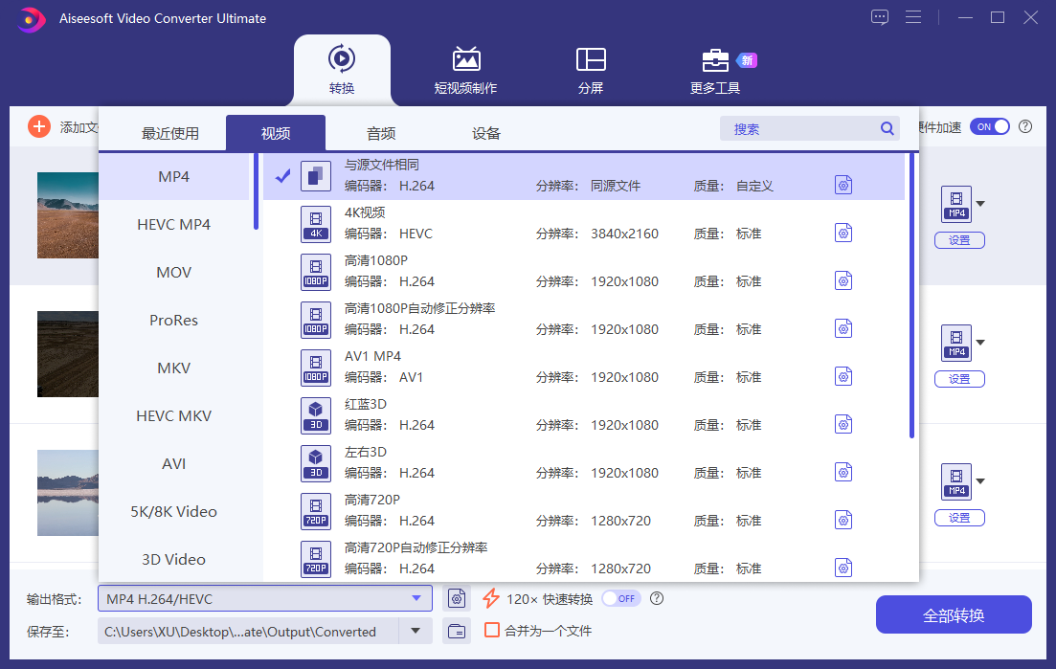1056x669 pixels.
Task: Toggle the hardware acceleration ON switch
Action: pyautogui.click(x=989, y=126)
